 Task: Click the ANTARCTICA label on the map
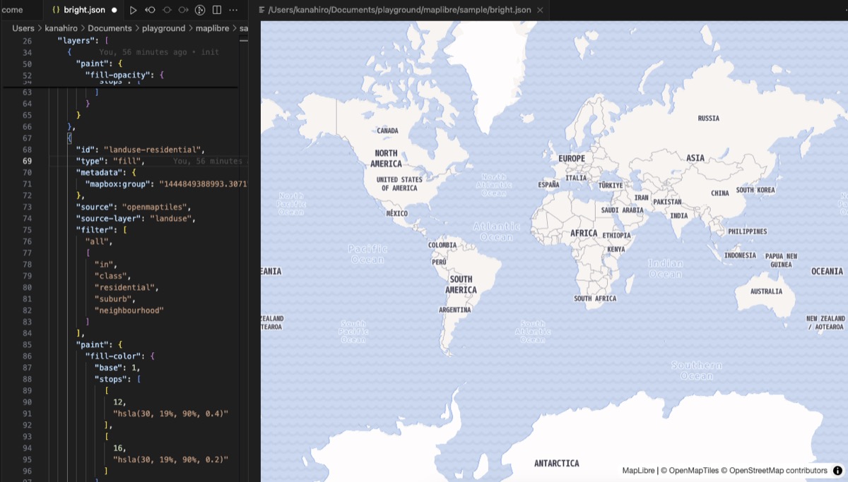(x=556, y=463)
